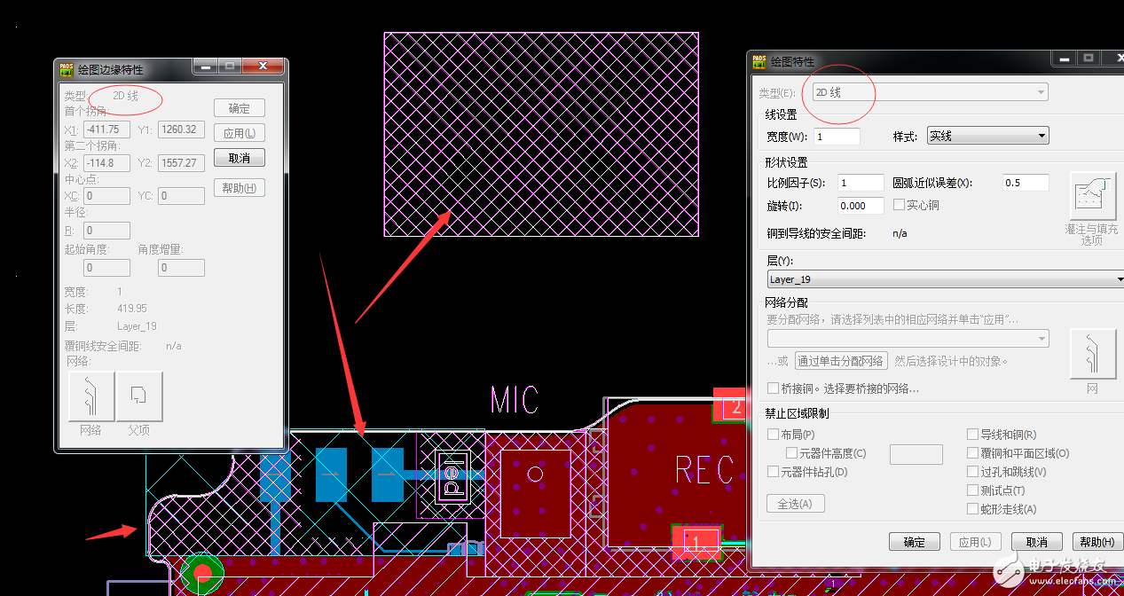Click the 通过单击分配网络 button

(840, 361)
